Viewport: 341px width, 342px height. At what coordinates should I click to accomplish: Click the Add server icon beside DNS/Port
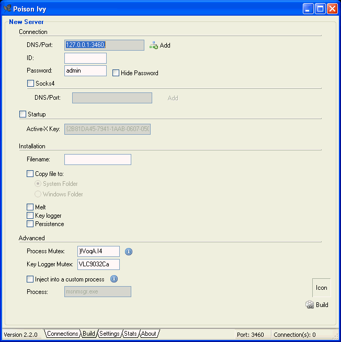tap(154, 45)
